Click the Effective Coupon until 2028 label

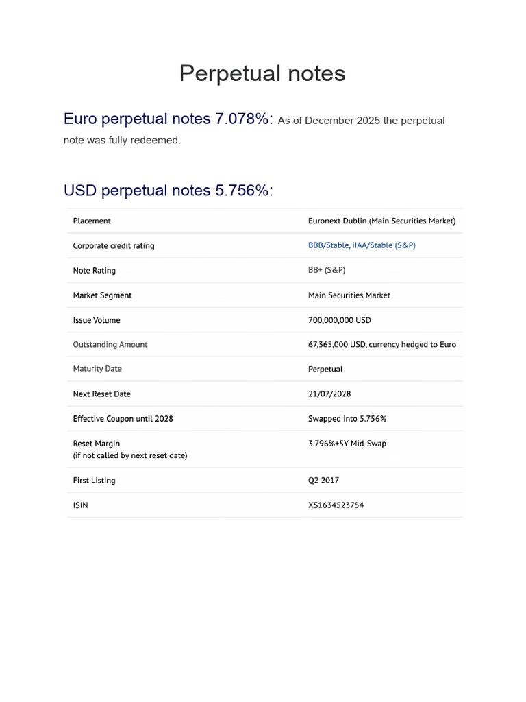(x=123, y=419)
